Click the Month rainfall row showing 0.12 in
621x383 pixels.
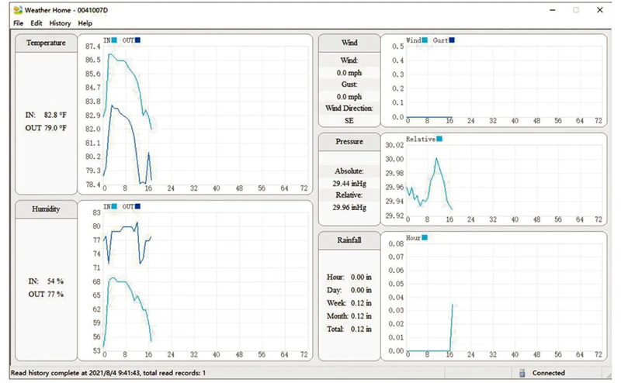pos(349,316)
